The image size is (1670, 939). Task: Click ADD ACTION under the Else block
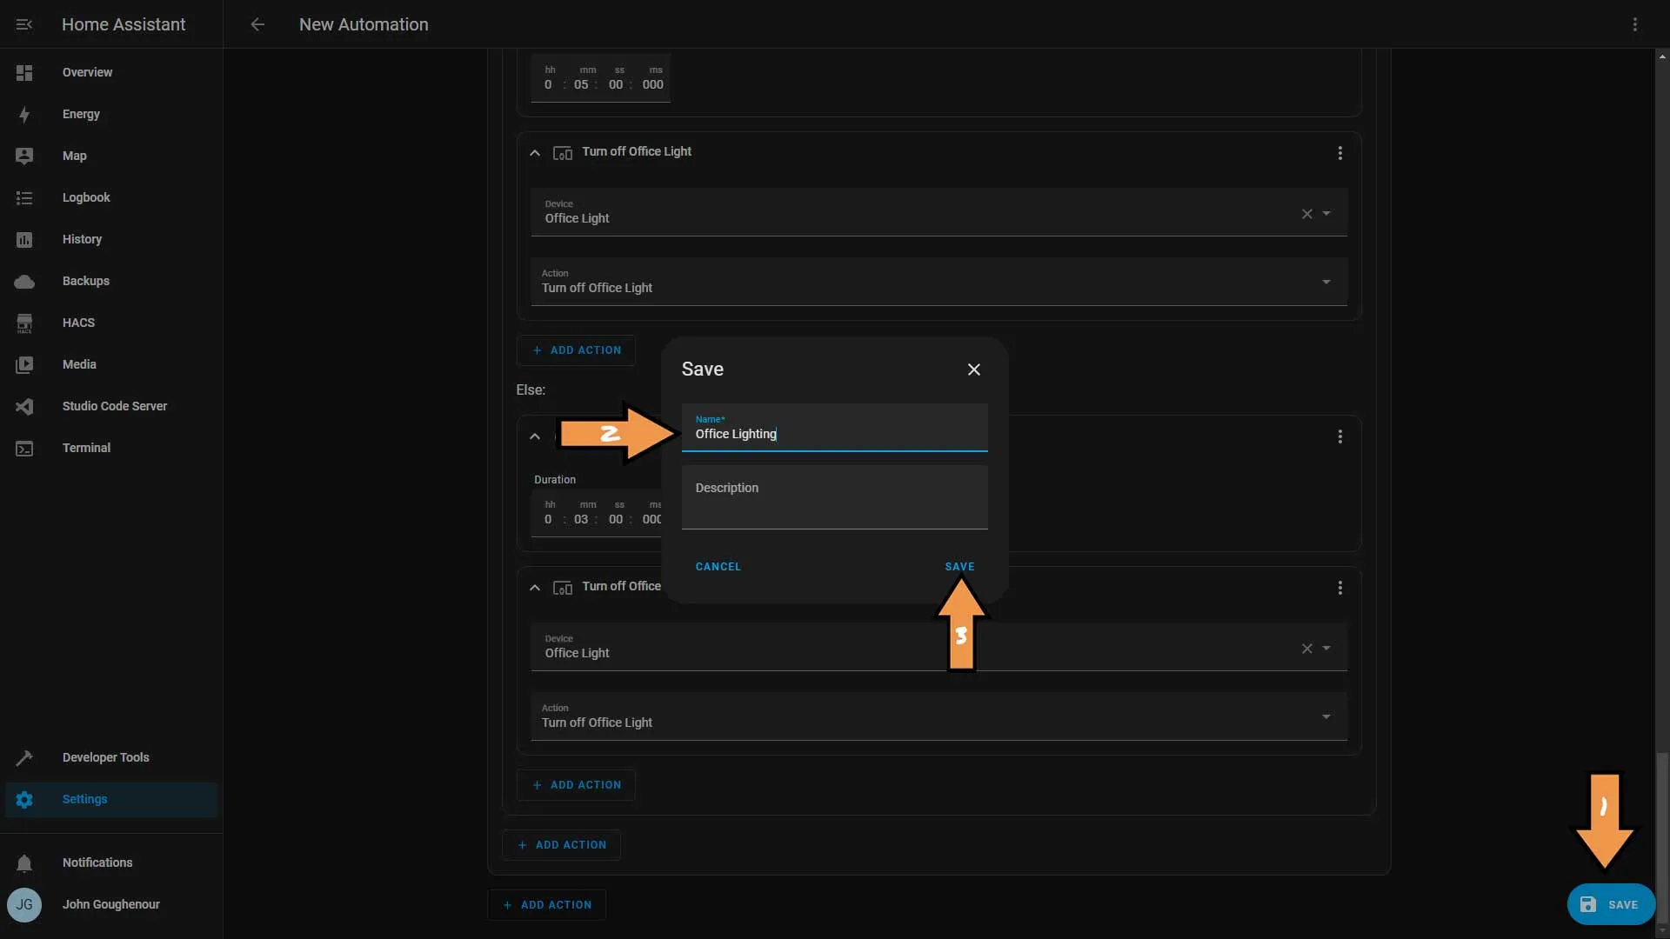(576, 785)
